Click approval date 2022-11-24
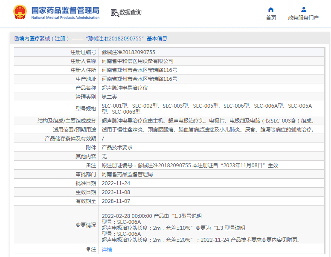 (116, 183)
